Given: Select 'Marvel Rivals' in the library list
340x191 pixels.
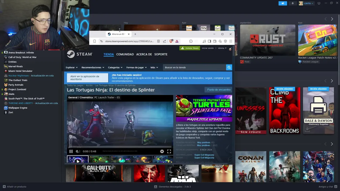Looking at the screenshot, I should [x=15, y=66].
